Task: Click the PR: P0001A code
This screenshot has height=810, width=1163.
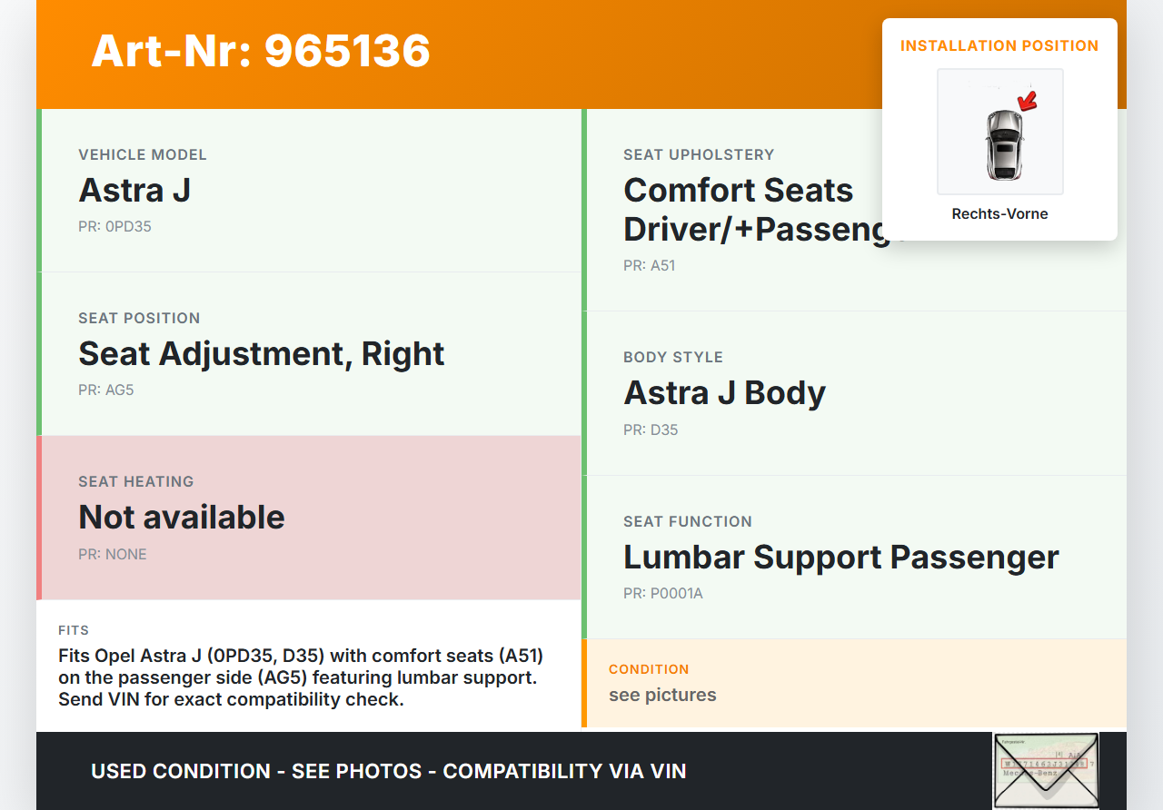Action: [663, 594]
